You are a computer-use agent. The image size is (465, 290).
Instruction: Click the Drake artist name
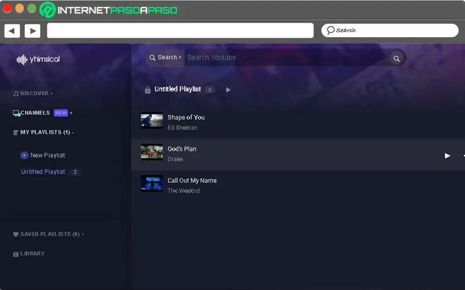click(x=175, y=159)
